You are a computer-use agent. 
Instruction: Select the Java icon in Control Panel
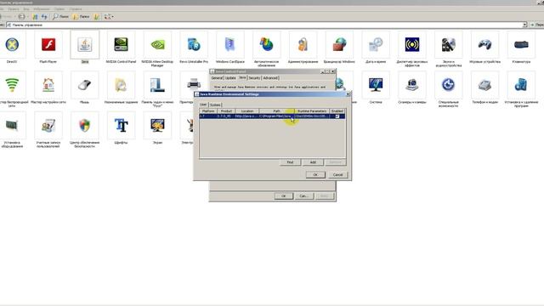(x=85, y=44)
